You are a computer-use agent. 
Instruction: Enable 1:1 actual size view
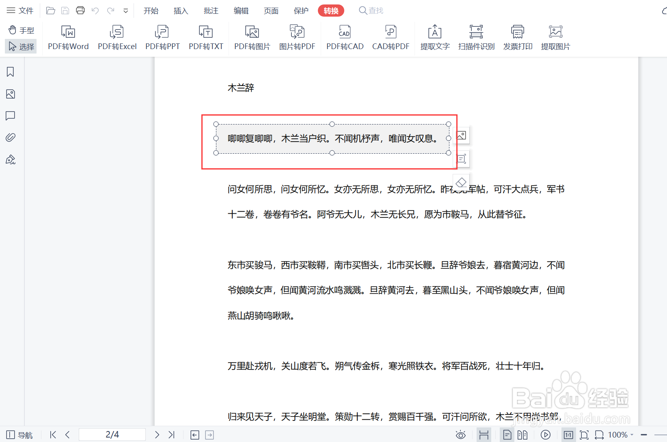pyautogui.click(x=568, y=435)
